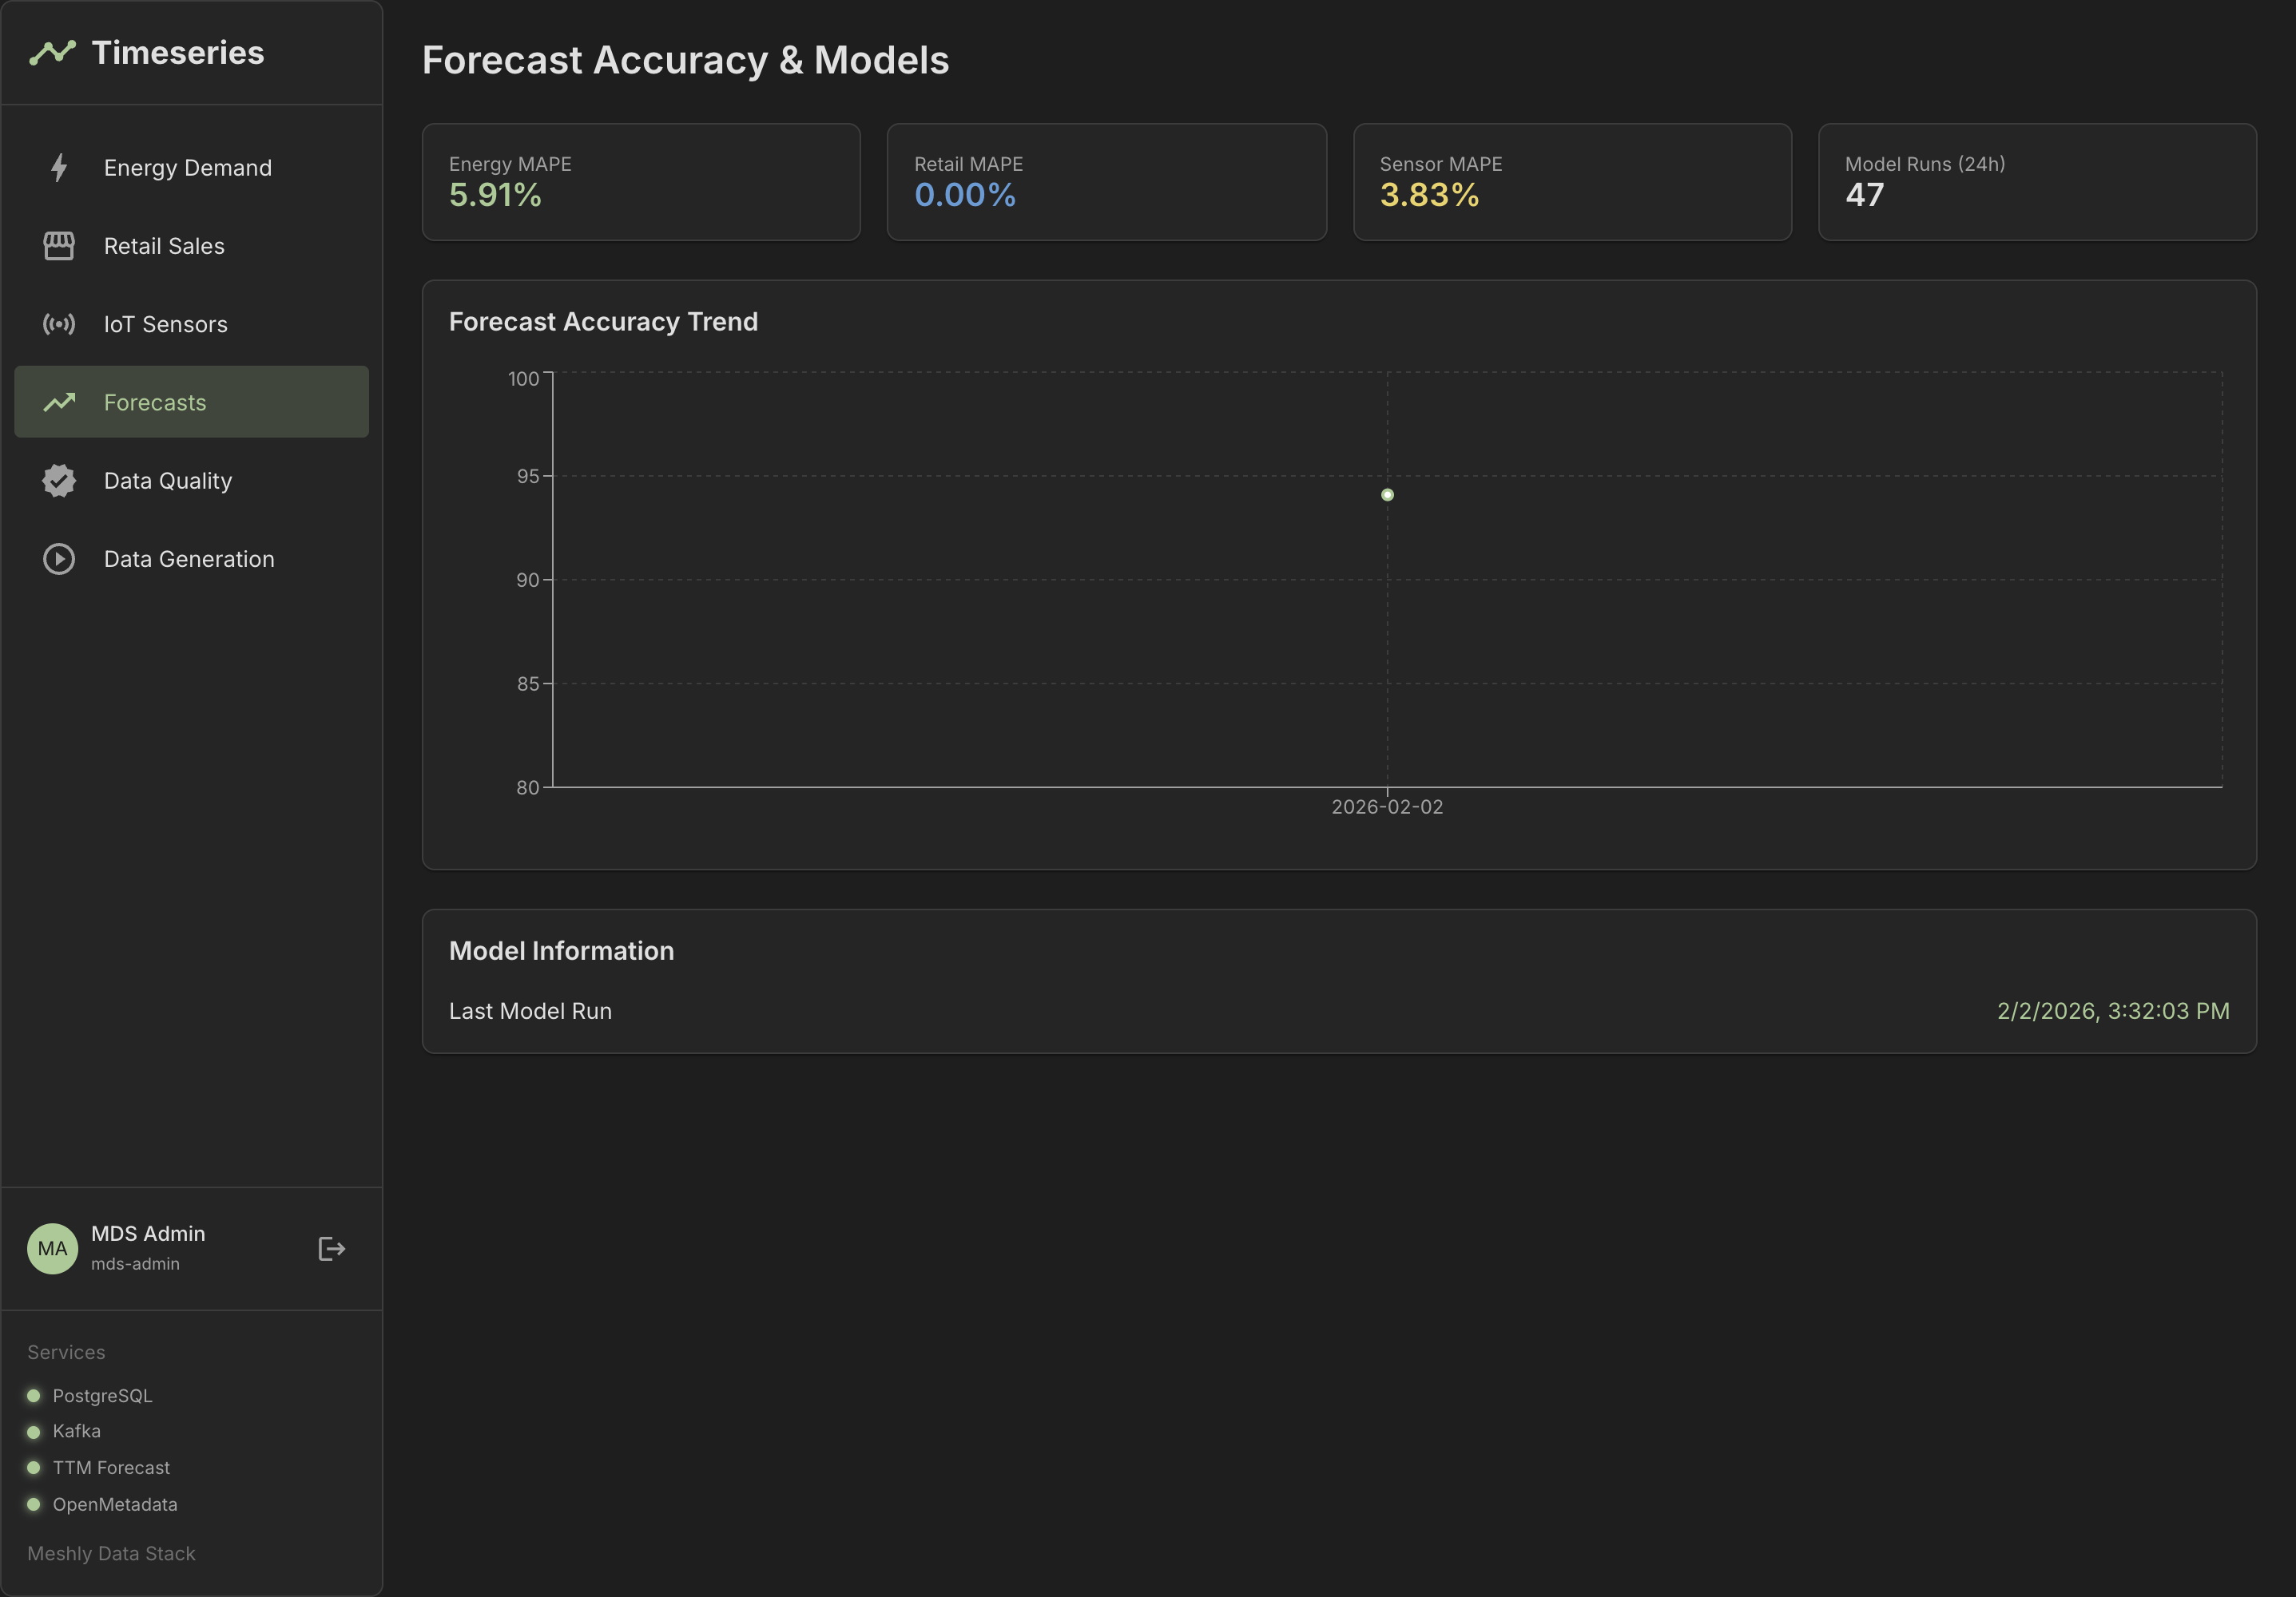Click the TTM Forecast service entry
Screen dimensions: 2296x1597
(x=111, y=1467)
